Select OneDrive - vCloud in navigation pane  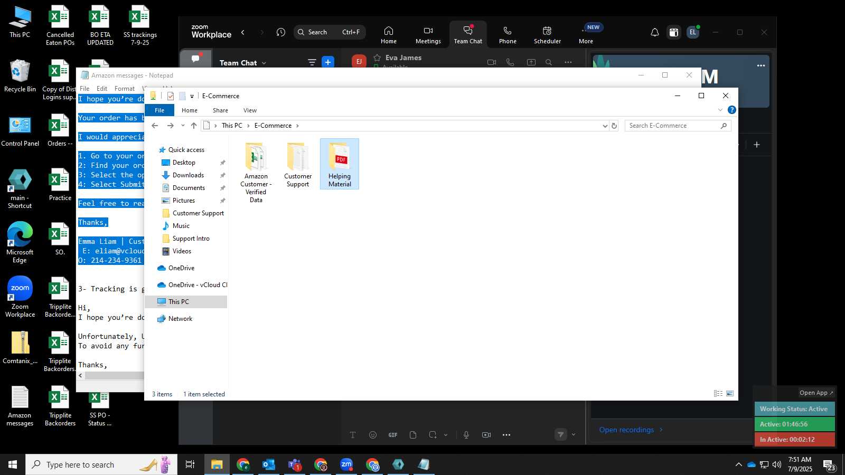pos(192,285)
